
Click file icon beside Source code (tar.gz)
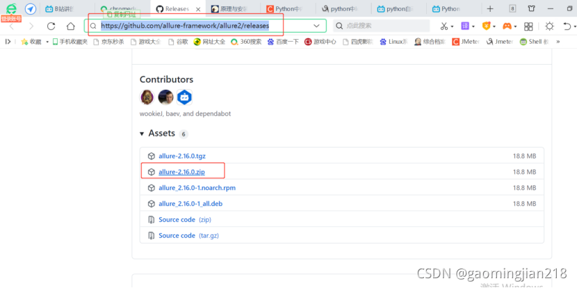pos(151,235)
